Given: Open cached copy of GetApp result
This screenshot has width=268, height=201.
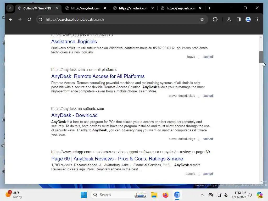Looking at the screenshot, I should click(208, 174).
